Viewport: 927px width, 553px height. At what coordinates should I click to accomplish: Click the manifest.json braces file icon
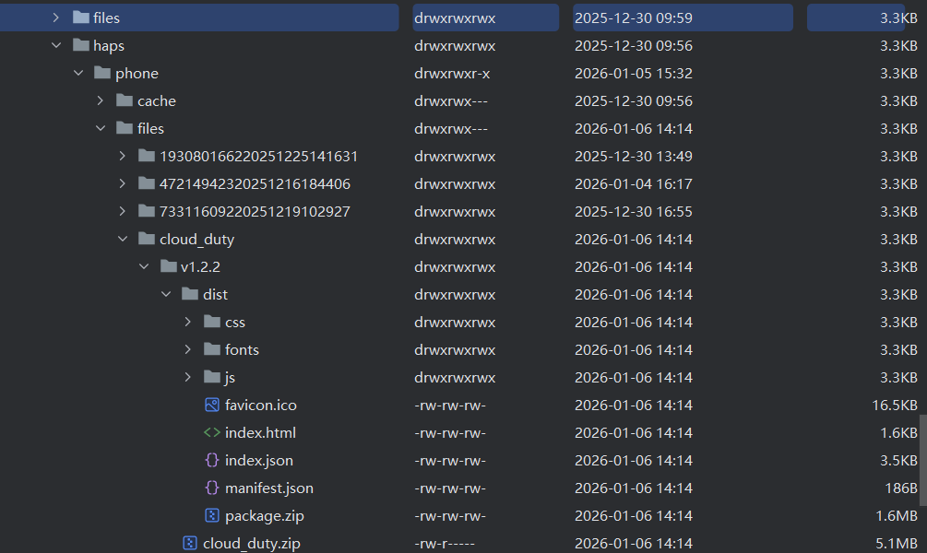(x=211, y=488)
